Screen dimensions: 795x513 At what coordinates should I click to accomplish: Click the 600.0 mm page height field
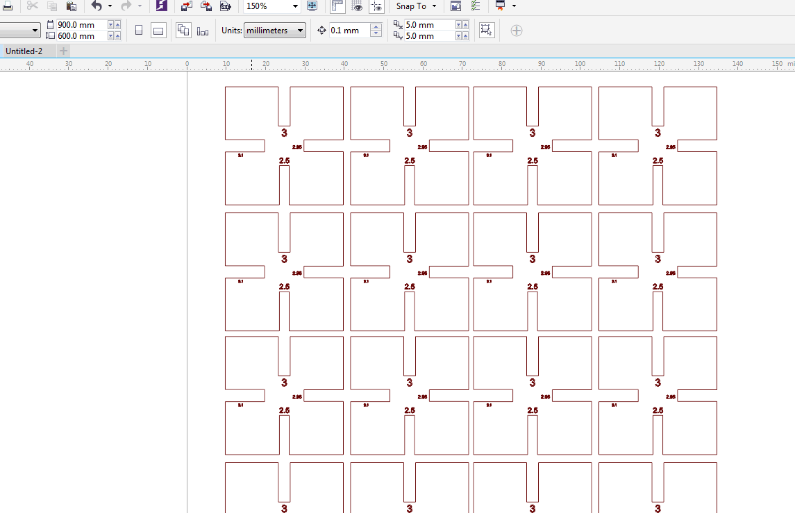pos(81,36)
